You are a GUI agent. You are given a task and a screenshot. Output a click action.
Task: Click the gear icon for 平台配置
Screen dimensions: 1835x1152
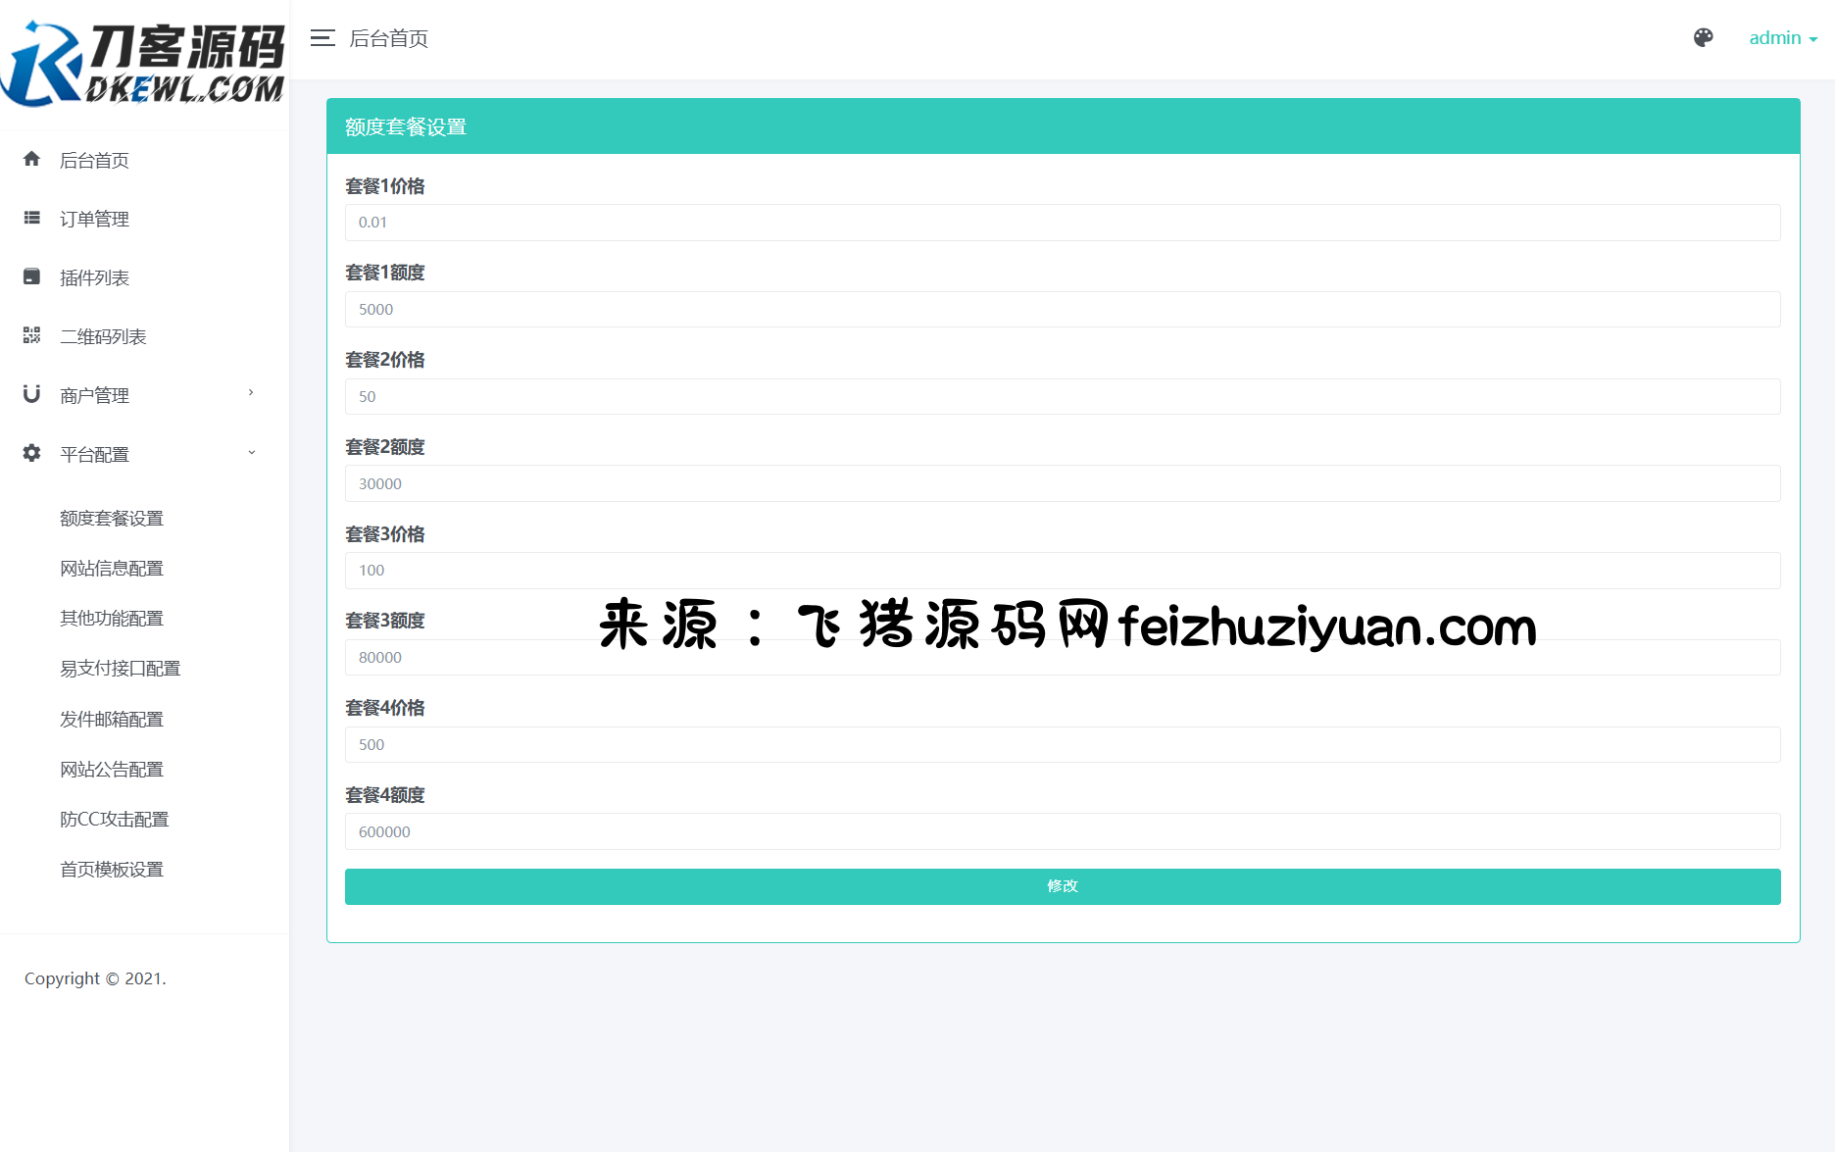click(x=32, y=453)
